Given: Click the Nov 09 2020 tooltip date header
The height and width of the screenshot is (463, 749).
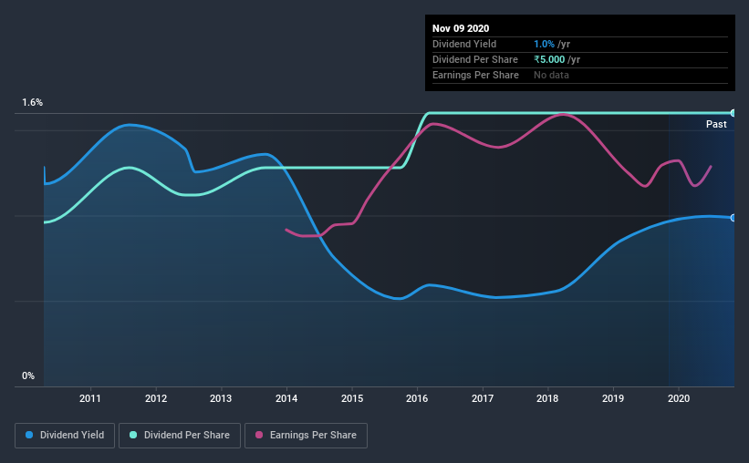Looking at the screenshot, I should pos(461,28).
